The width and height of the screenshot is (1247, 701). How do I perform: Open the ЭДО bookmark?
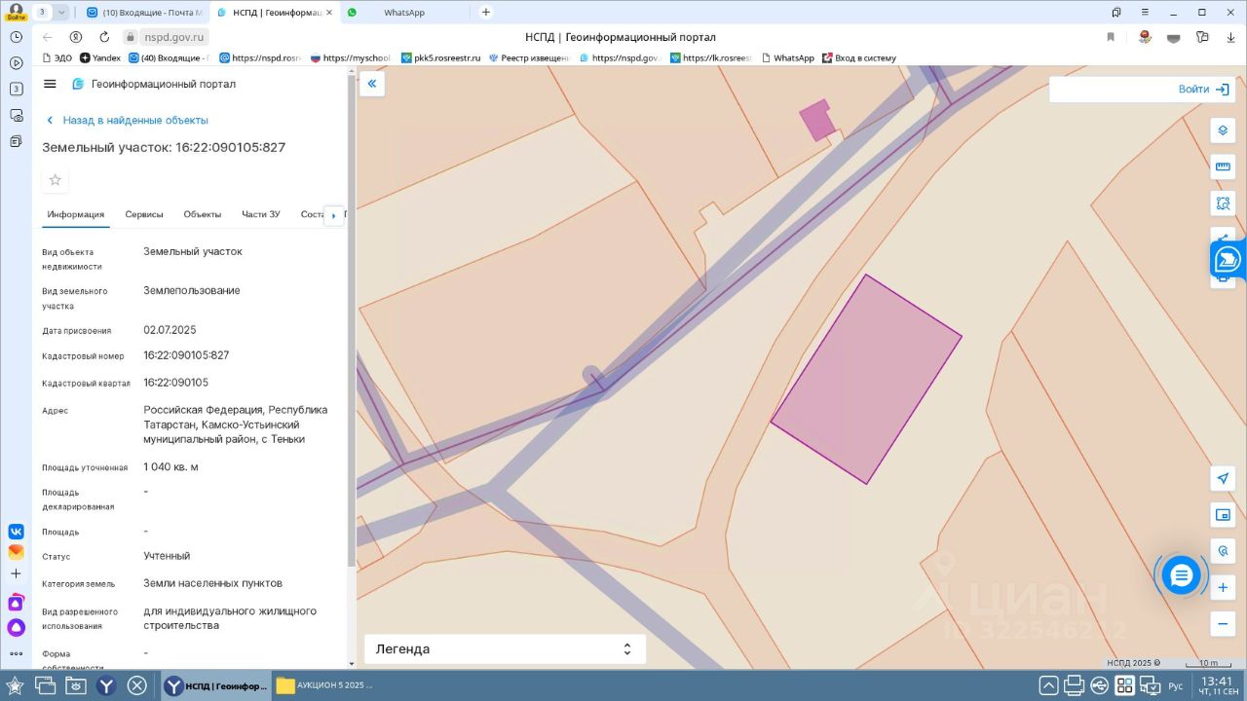(57, 57)
